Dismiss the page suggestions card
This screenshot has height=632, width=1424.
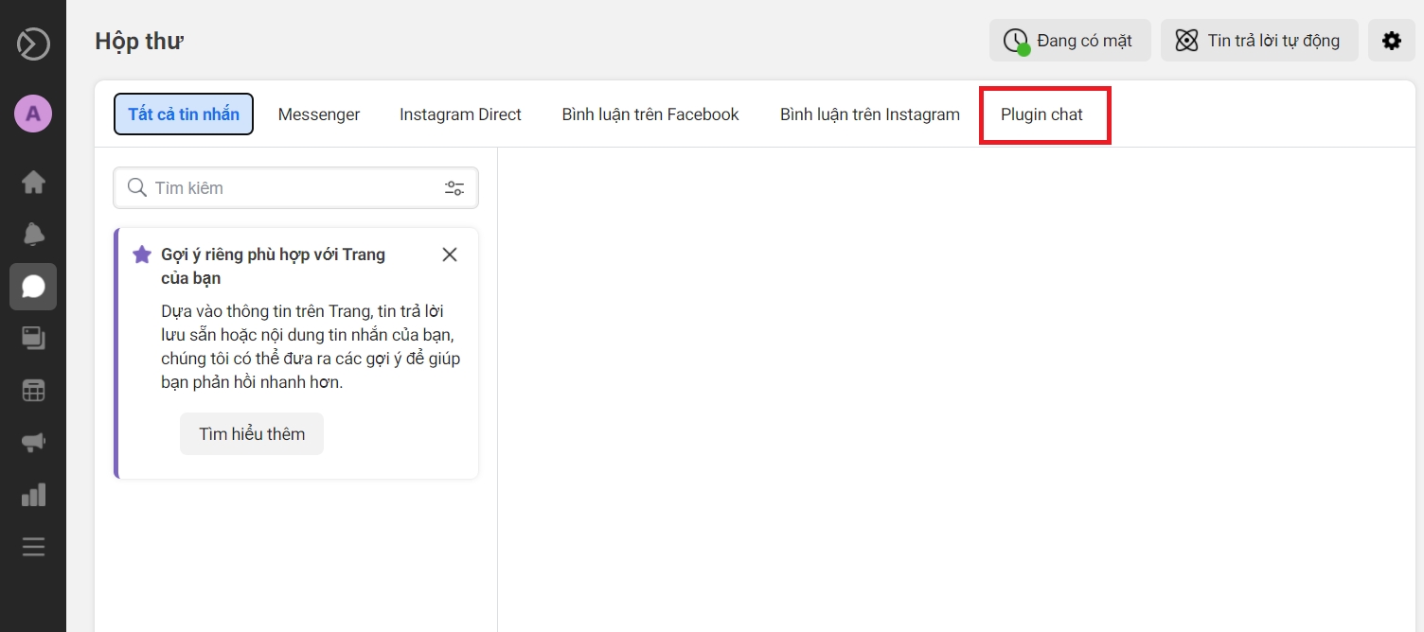450,255
